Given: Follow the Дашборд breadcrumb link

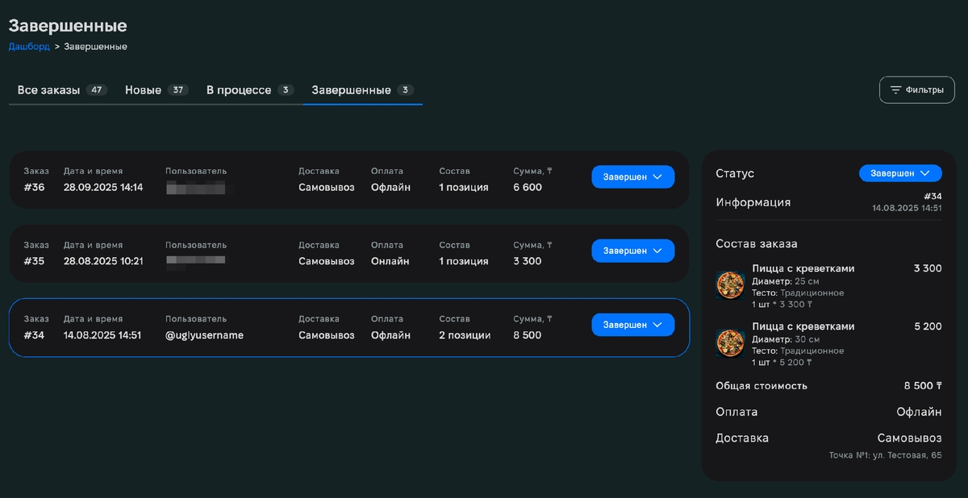Looking at the screenshot, I should [29, 47].
